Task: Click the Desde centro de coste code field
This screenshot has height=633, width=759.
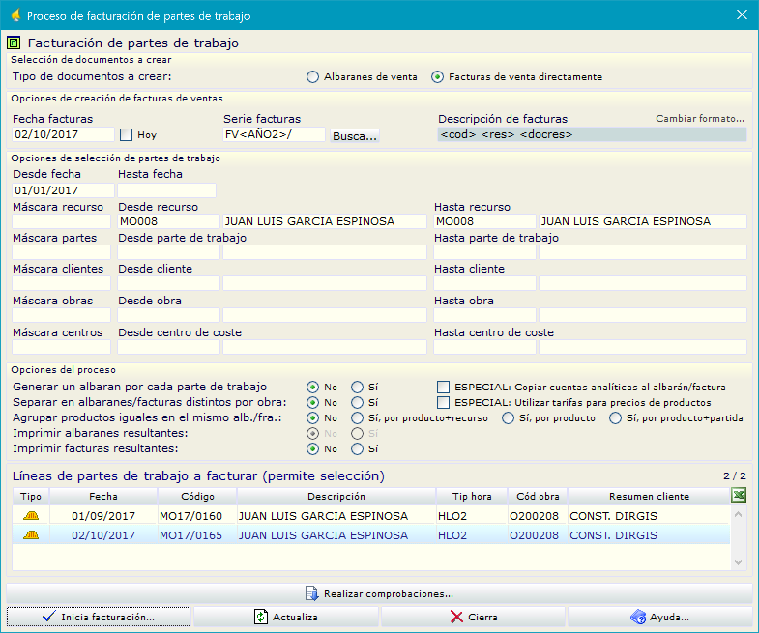Action: point(169,347)
